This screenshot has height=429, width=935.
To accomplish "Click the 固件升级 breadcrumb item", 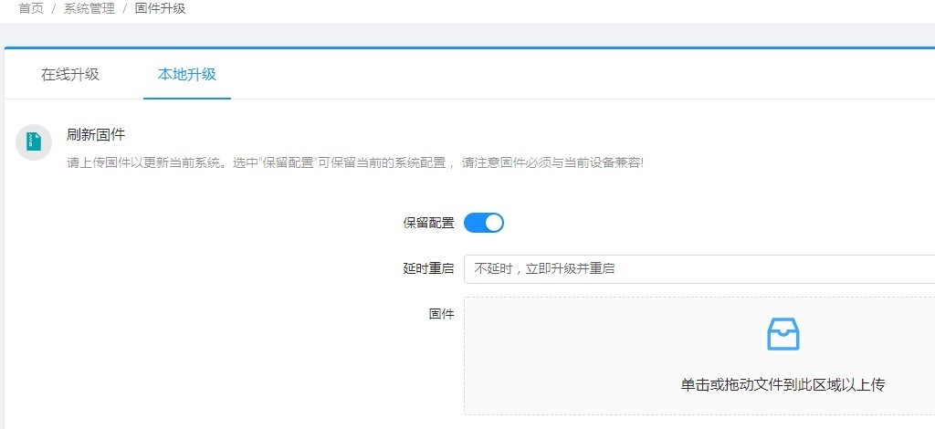I will tap(160, 8).
